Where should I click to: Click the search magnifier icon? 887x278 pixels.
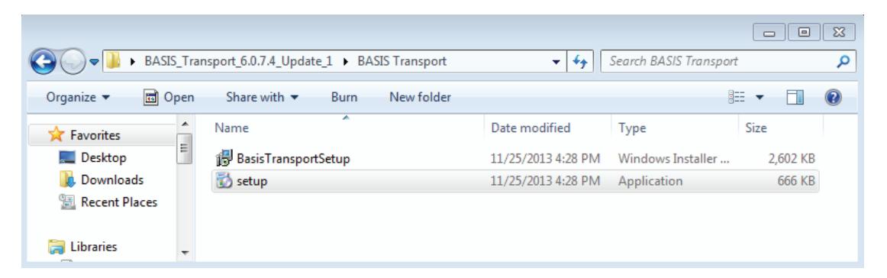[x=842, y=61]
